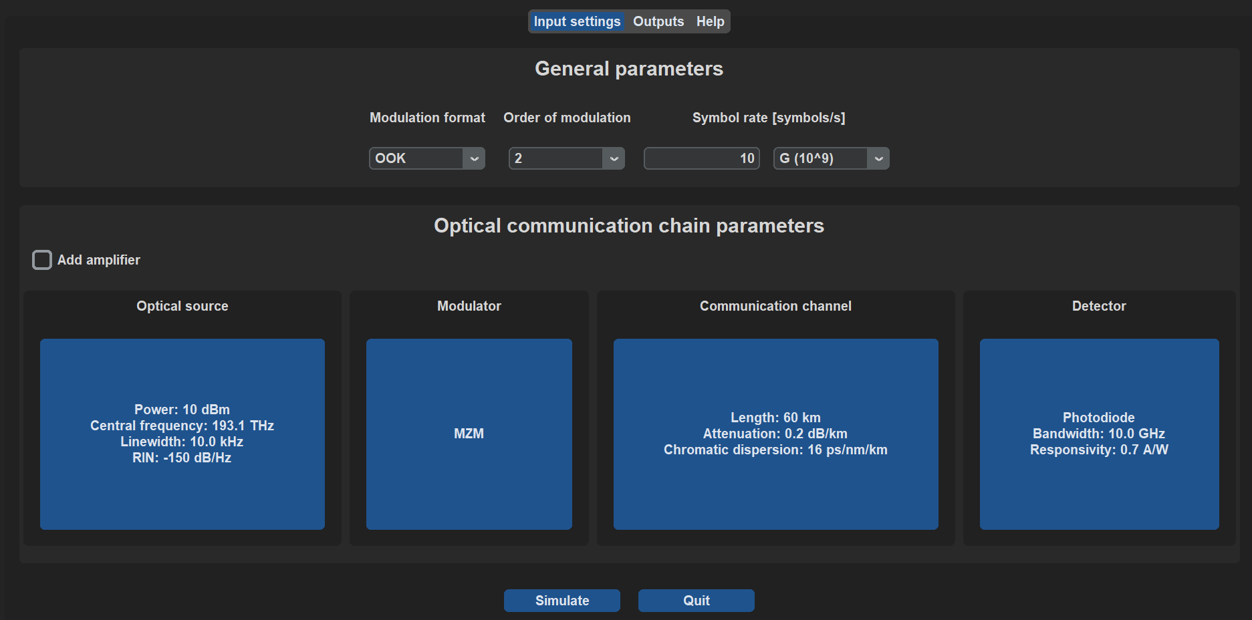Expand the G (10^9) unit dropdown
Image resolution: width=1252 pixels, height=620 pixels.
[831, 158]
